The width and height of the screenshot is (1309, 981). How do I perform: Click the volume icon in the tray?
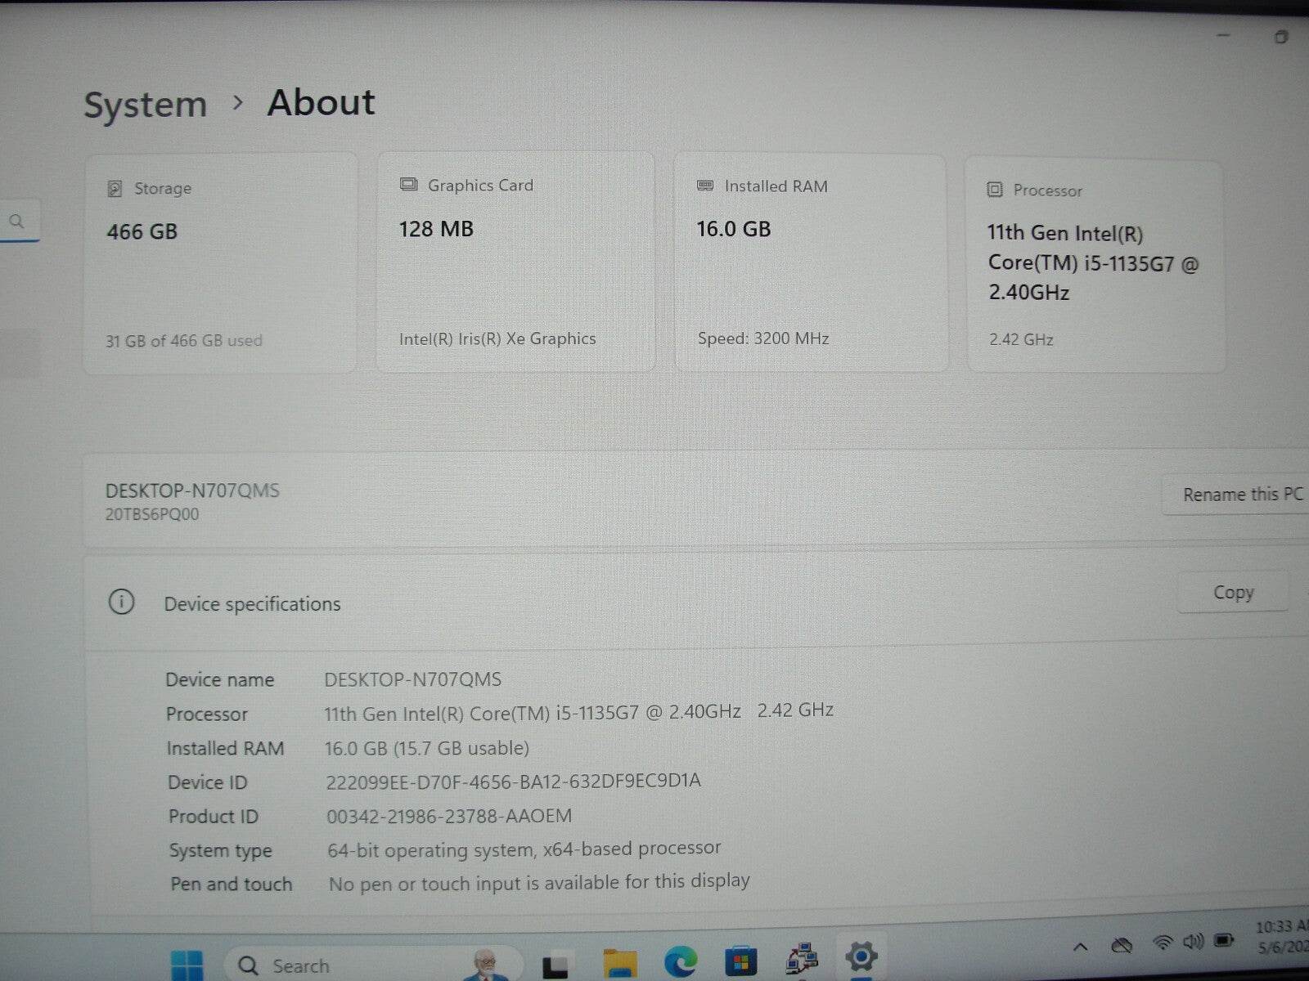tap(1194, 942)
